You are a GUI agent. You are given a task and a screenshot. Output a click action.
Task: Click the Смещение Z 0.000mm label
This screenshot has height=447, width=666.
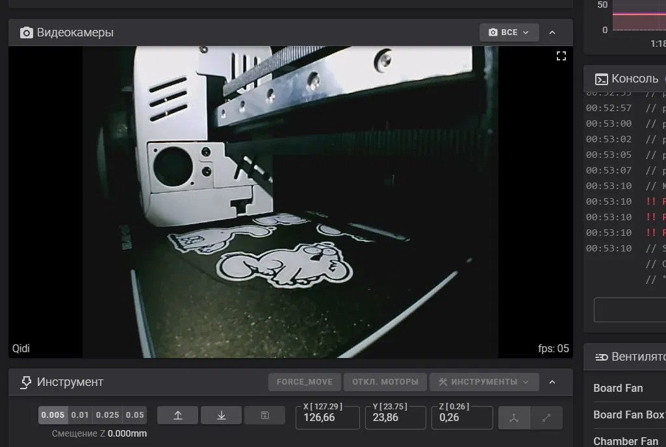[99, 433]
